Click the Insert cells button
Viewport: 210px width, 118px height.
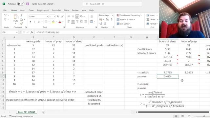[x=151, y=15]
